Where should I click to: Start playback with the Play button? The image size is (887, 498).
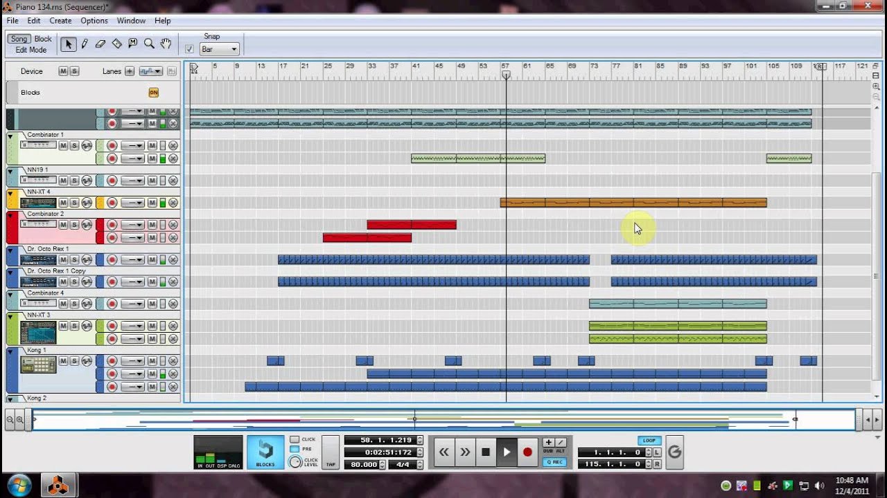tap(507, 452)
